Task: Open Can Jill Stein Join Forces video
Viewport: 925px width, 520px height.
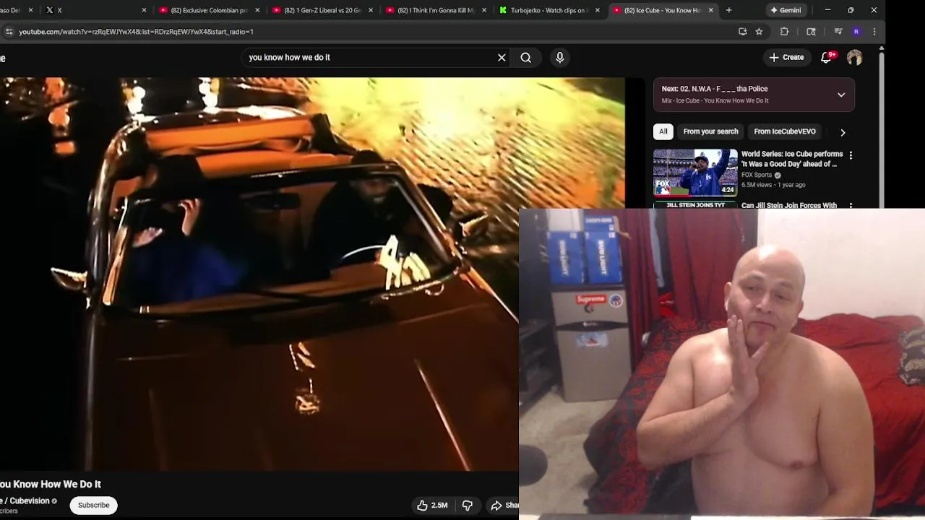Action: [x=789, y=205]
